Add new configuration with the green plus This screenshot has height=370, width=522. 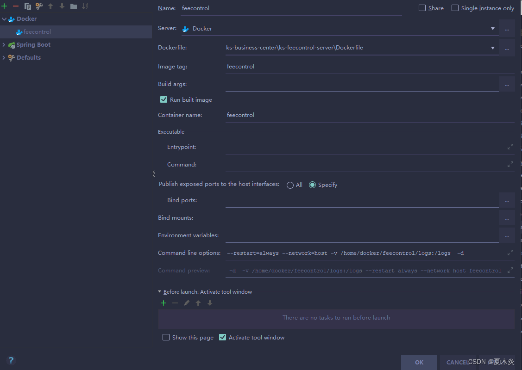click(4, 6)
